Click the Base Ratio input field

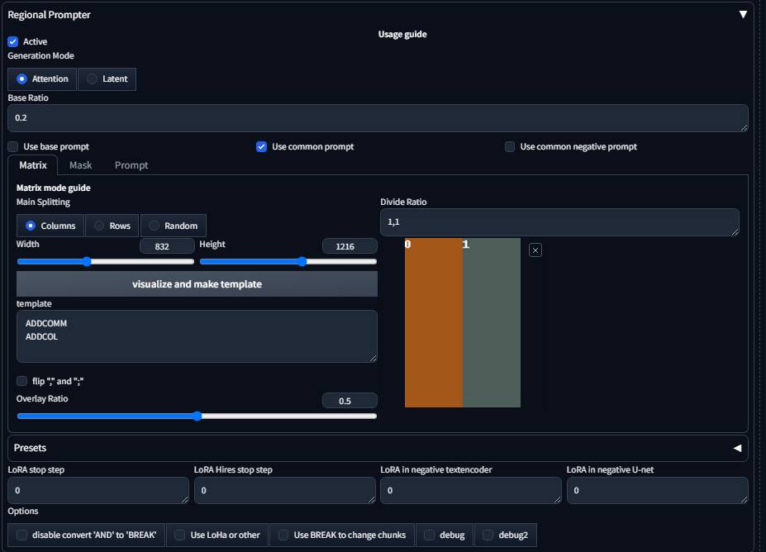(x=377, y=118)
